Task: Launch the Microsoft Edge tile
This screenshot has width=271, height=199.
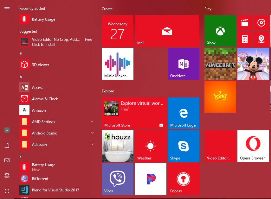Action: [184, 113]
